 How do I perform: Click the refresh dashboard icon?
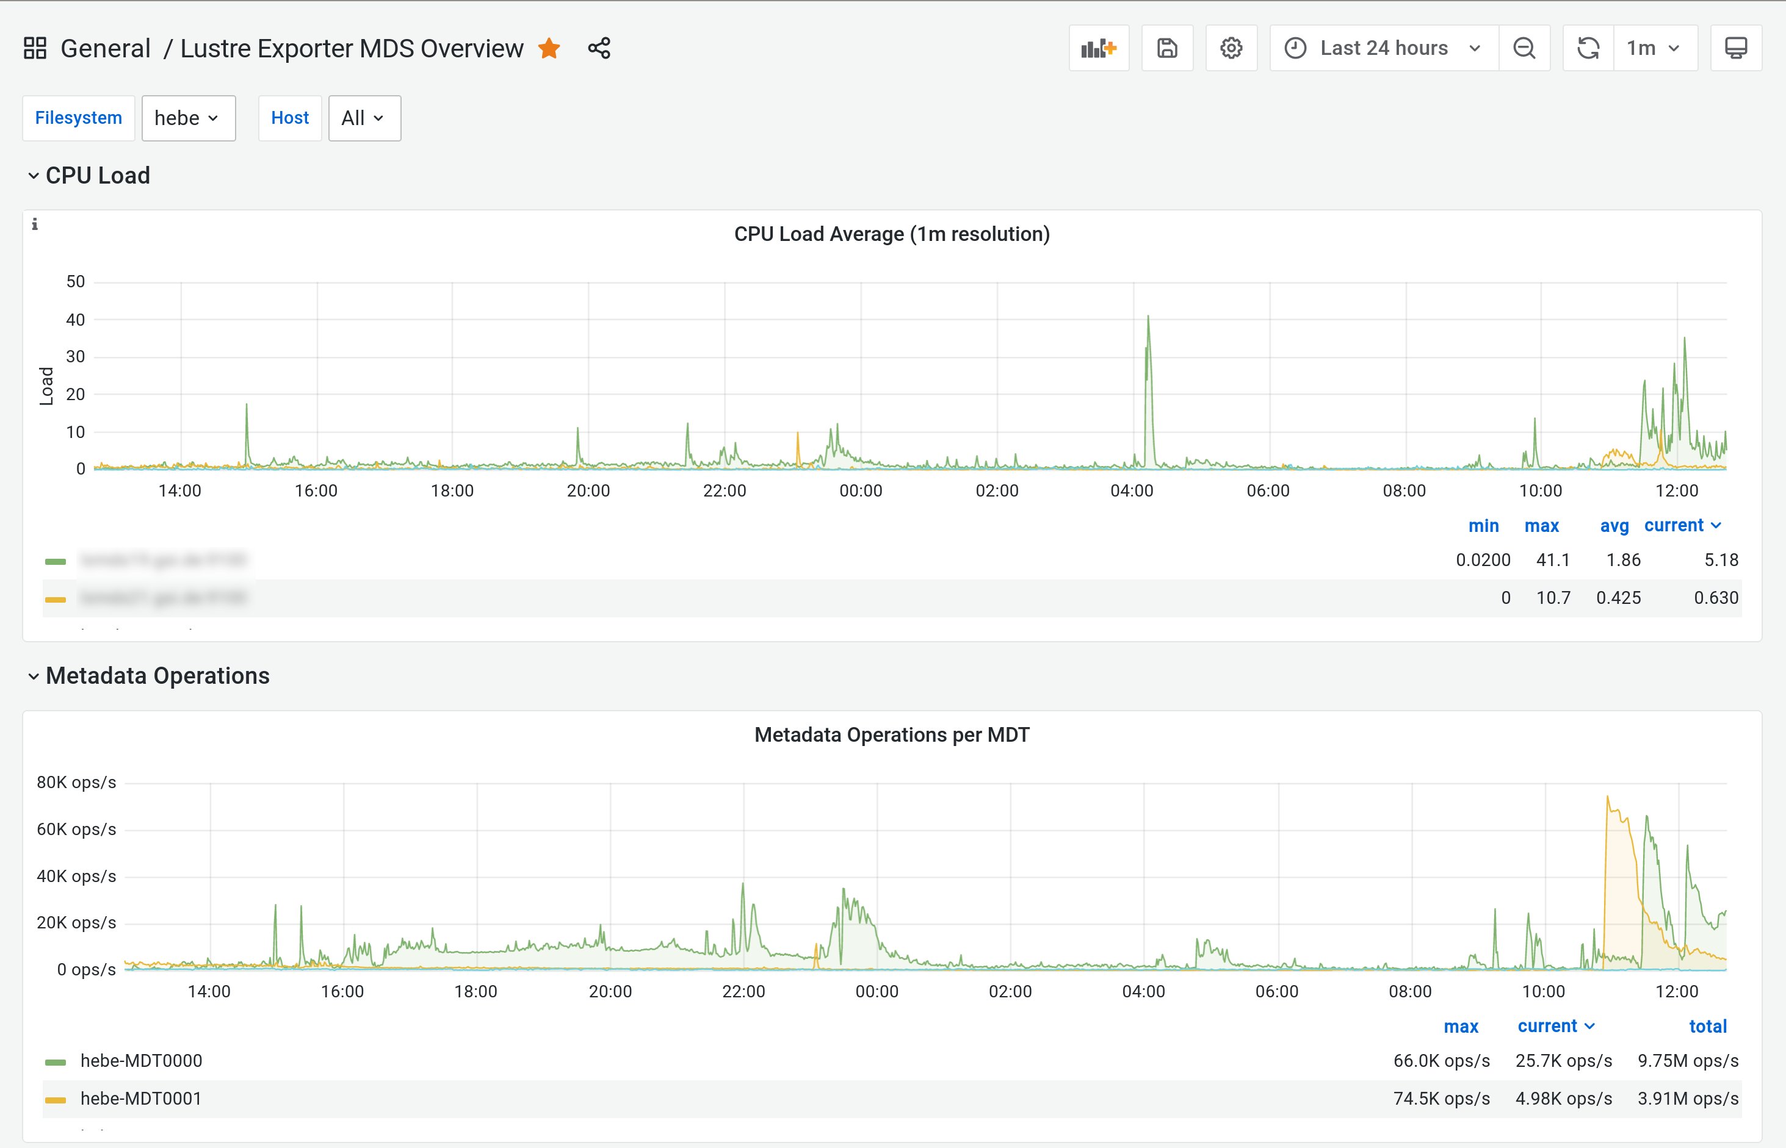(x=1588, y=48)
